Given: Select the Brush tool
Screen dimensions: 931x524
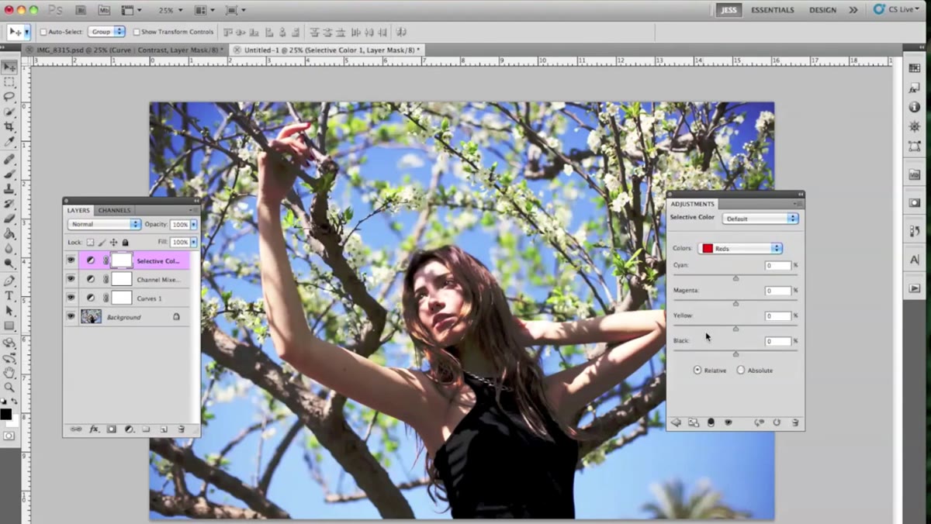Looking at the screenshot, I should coord(9,174).
